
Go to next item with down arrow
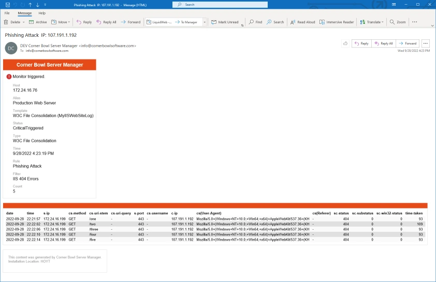coord(37,5)
